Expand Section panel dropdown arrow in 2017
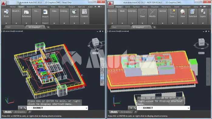This screenshot has width=212, height=119. tap(162, 23)
